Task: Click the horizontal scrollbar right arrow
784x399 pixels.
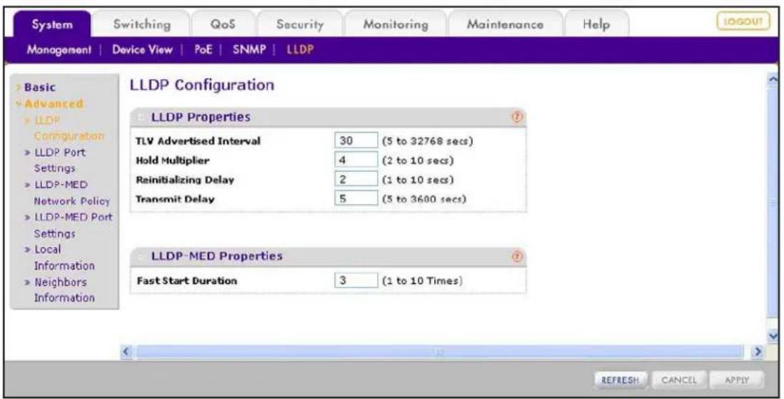Action: (759, 352)
